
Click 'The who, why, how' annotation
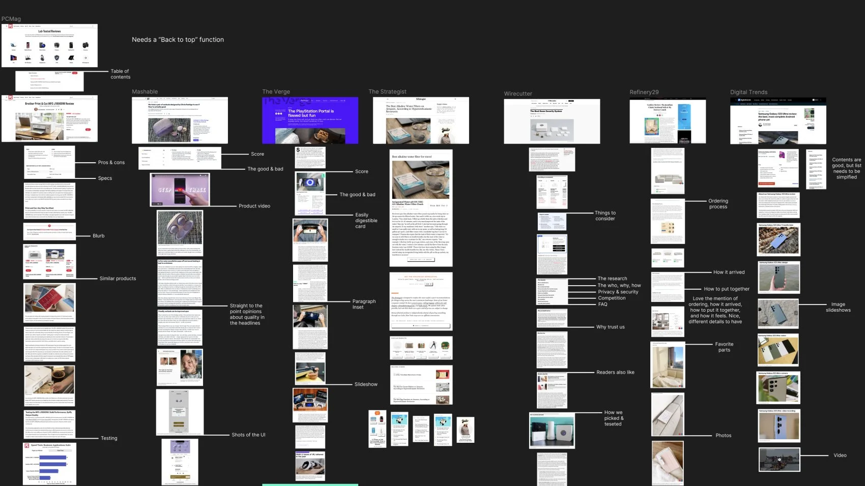(619, 286)
